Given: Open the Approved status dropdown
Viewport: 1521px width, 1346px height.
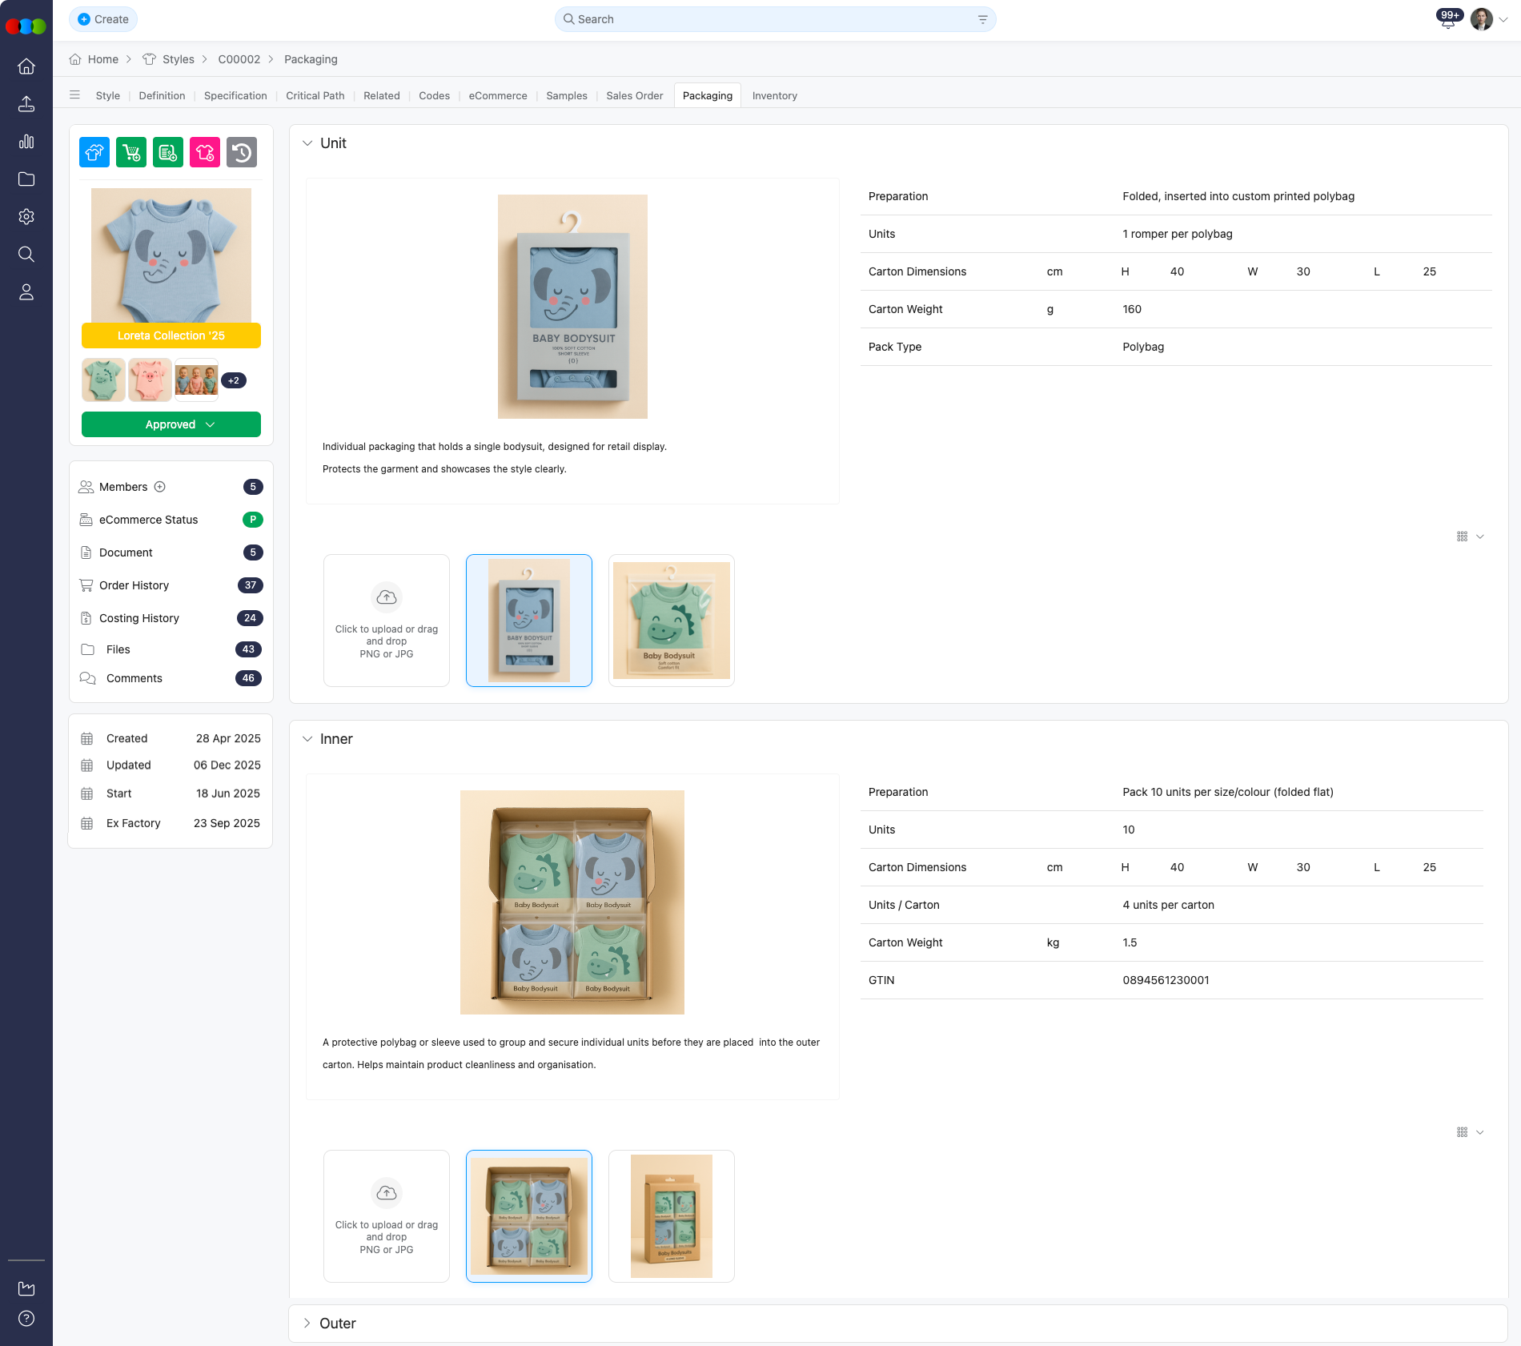Looking at the screenshot, I should pos(171,424).
